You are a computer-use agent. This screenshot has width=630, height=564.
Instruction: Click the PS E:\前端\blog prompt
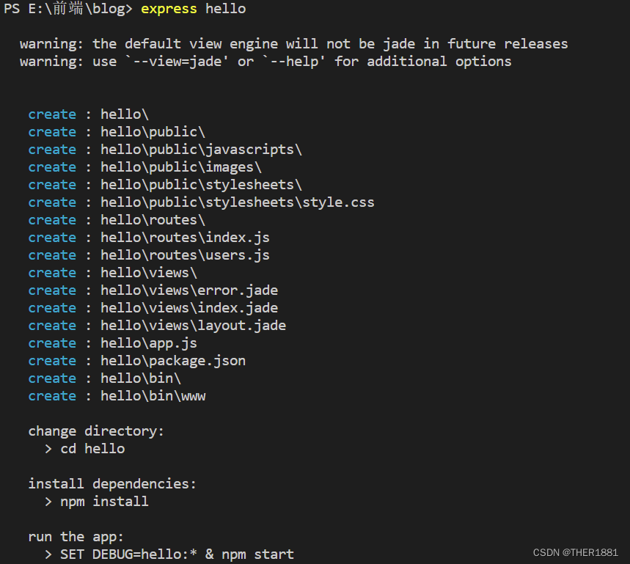click(x=68, y=9)
